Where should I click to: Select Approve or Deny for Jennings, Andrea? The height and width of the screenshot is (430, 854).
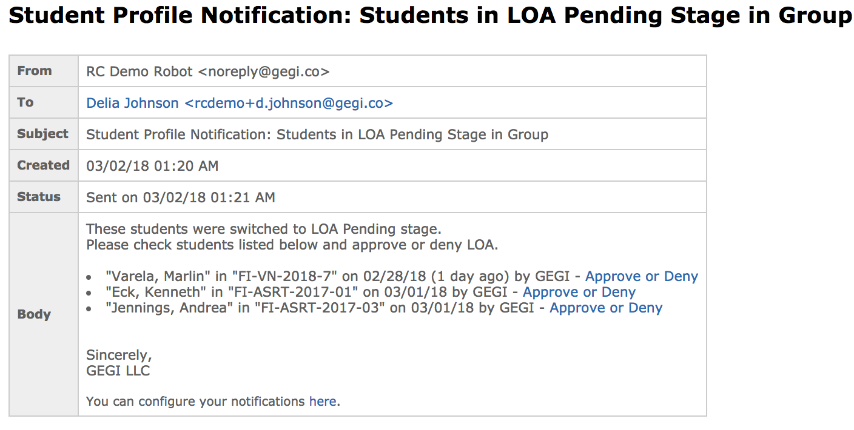[605, 308]
